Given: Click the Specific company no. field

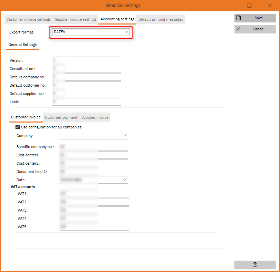Looking at the screenshot, I should click(93, 147).
